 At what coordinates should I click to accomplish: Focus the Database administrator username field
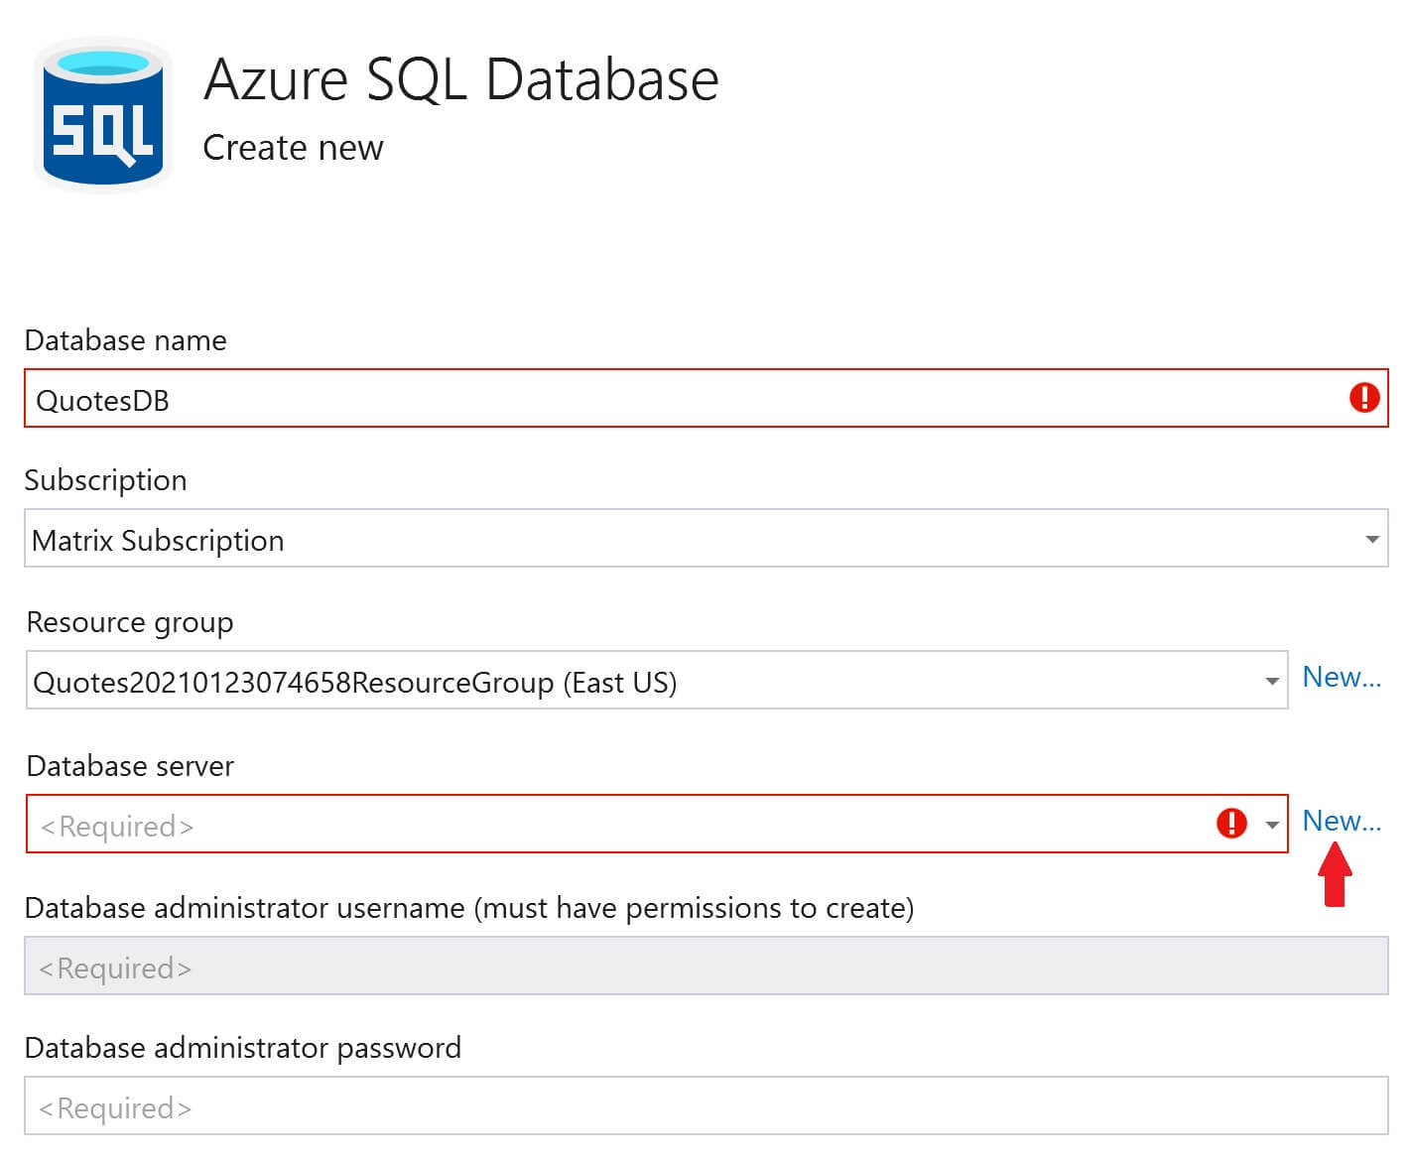(x=706, y=966)
